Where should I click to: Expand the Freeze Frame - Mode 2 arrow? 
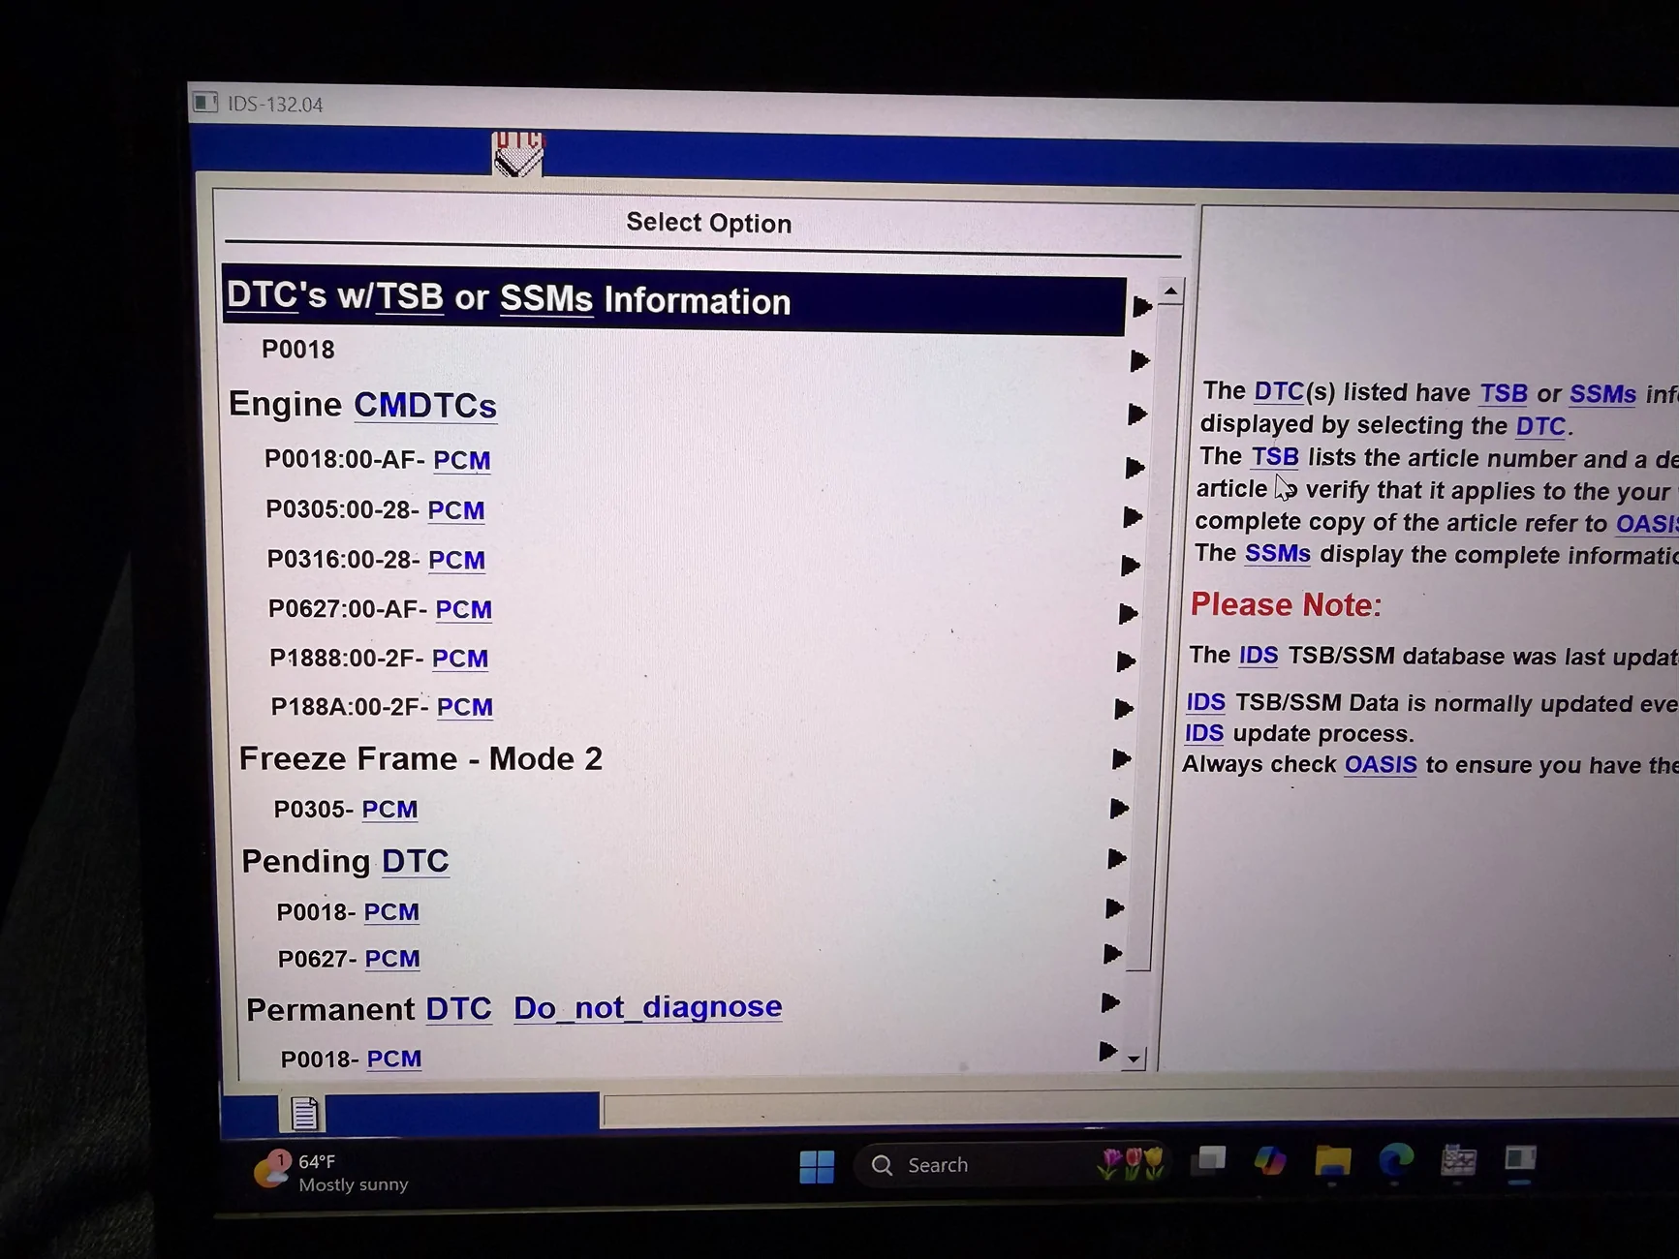point(1122,759)
